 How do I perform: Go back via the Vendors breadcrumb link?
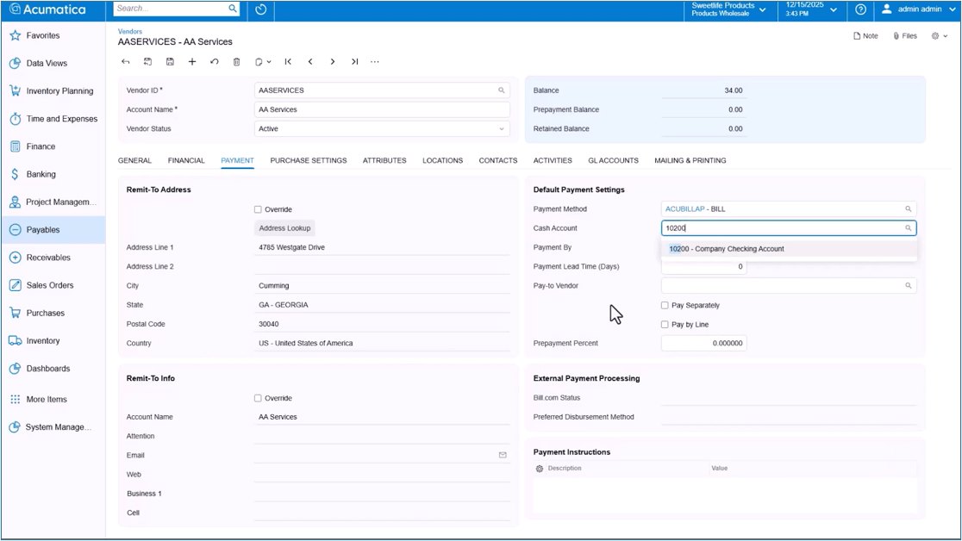tap(129, 31)
